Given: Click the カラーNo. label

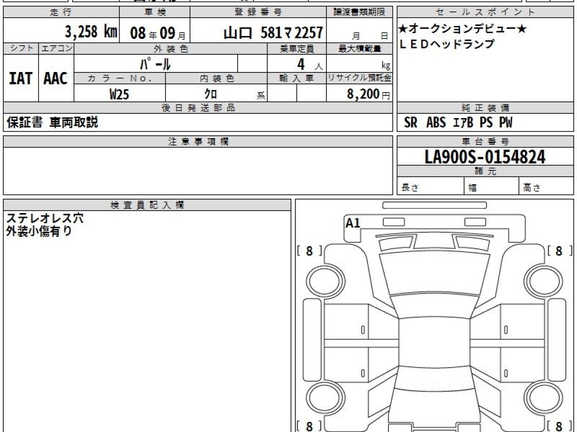Looking at the screenshot, I should (x=120, y=78).
